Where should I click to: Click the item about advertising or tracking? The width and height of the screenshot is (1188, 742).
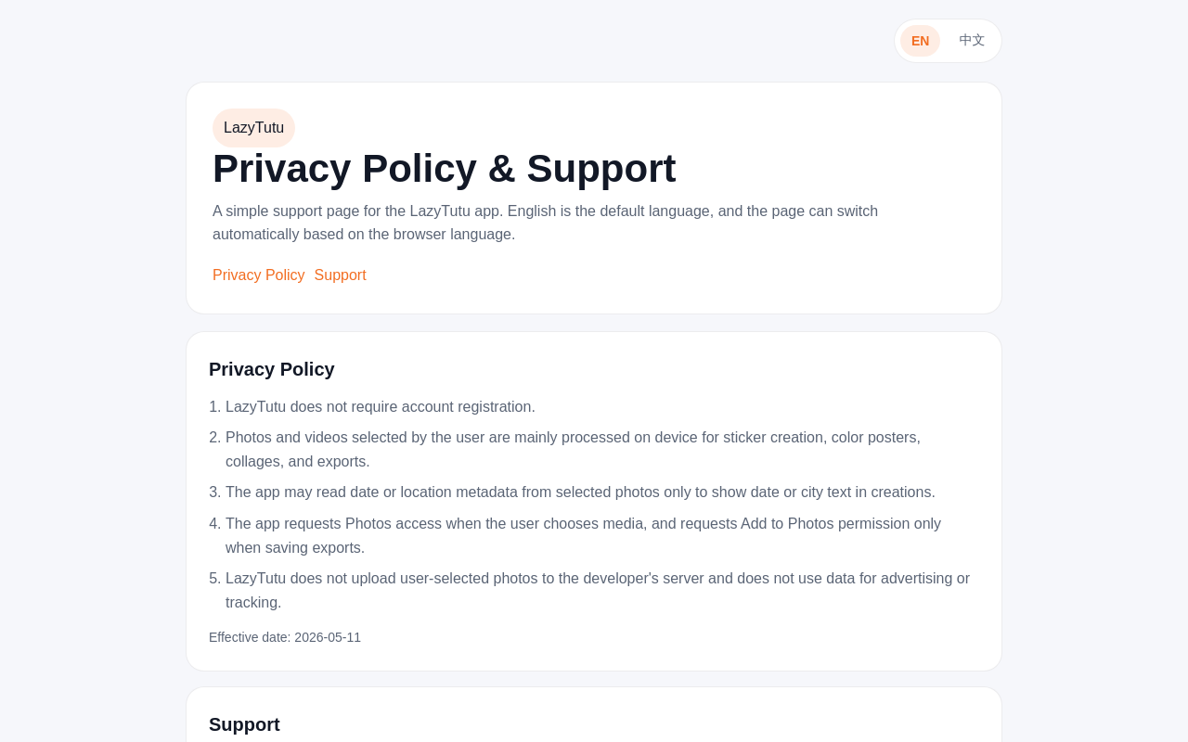click(x=598, y=591)
